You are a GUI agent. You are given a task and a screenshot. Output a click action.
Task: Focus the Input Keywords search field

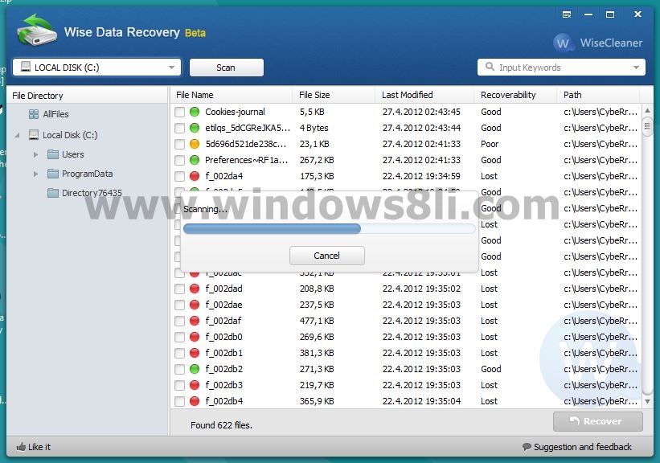click(561, 68)
